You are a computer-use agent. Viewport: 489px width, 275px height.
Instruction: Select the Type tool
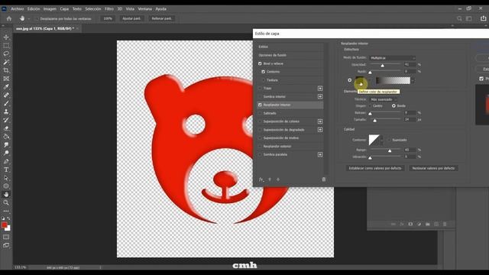pyautogui.click(x=6, y=170)
